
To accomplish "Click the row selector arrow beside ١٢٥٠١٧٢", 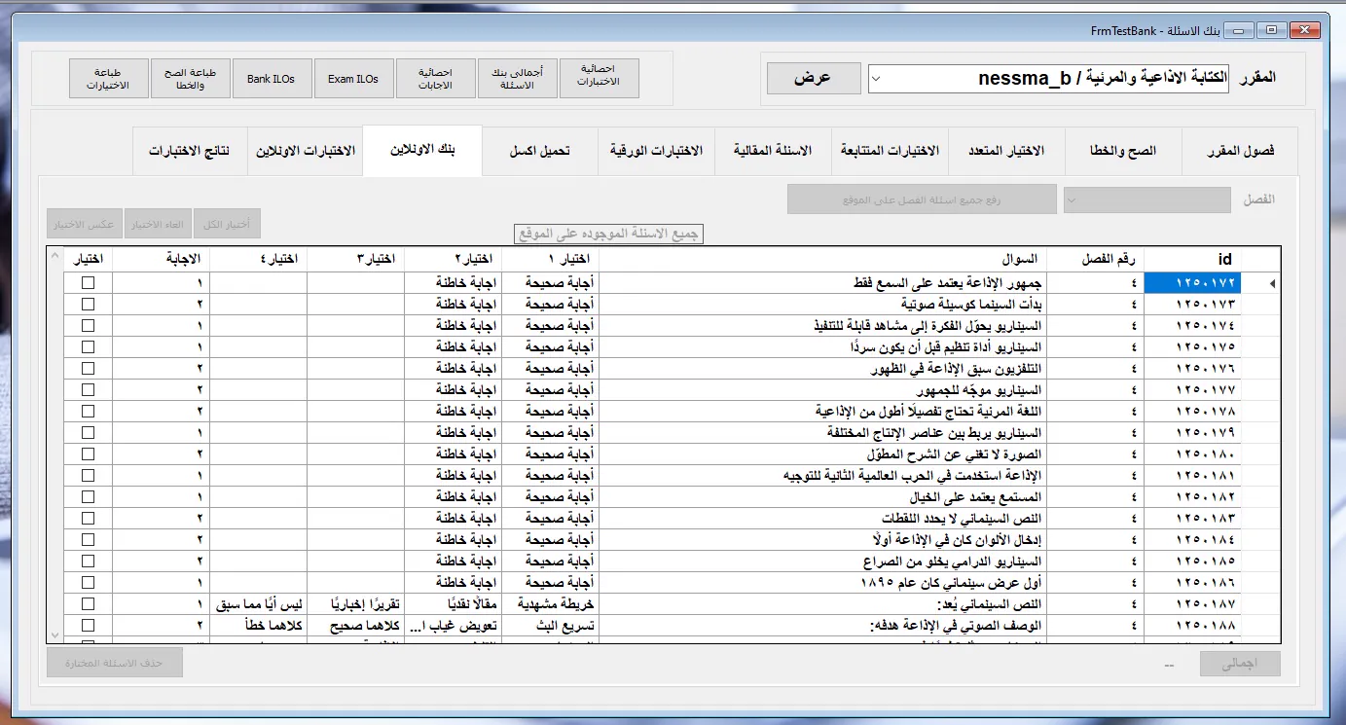I will [1273, 283].
